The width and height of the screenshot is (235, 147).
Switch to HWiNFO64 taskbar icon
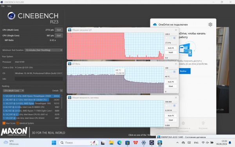(160, 143)
